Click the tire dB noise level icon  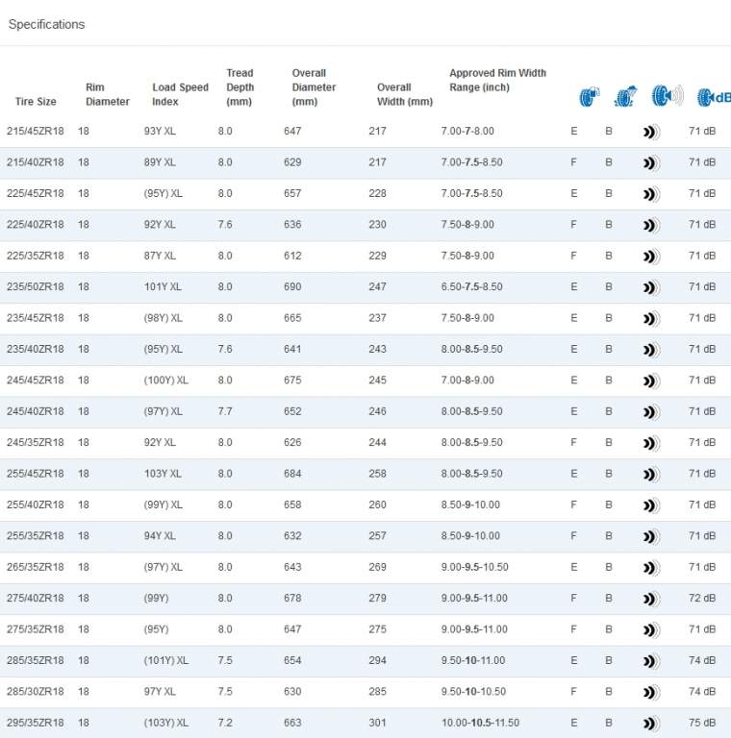click(x=713, y=96)
